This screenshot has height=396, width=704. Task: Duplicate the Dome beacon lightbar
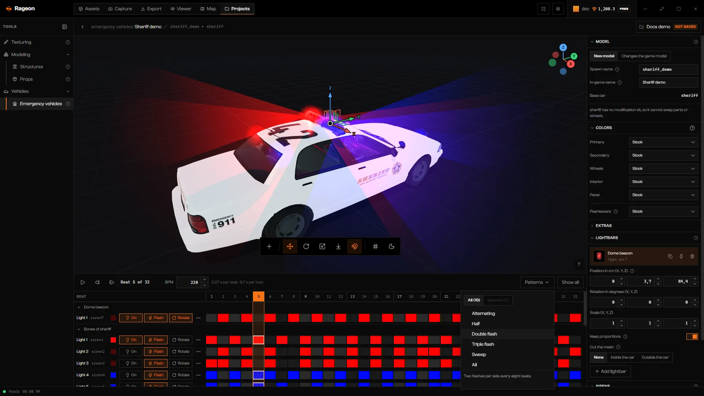tap(670, 256)
